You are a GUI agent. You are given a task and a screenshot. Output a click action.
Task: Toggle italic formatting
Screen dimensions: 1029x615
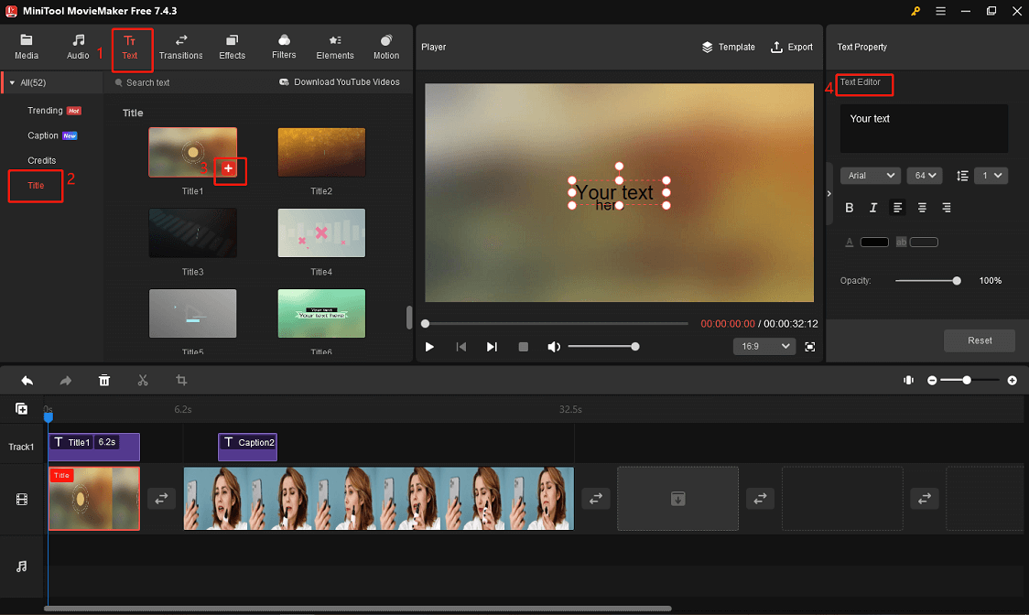coord(872,208)
